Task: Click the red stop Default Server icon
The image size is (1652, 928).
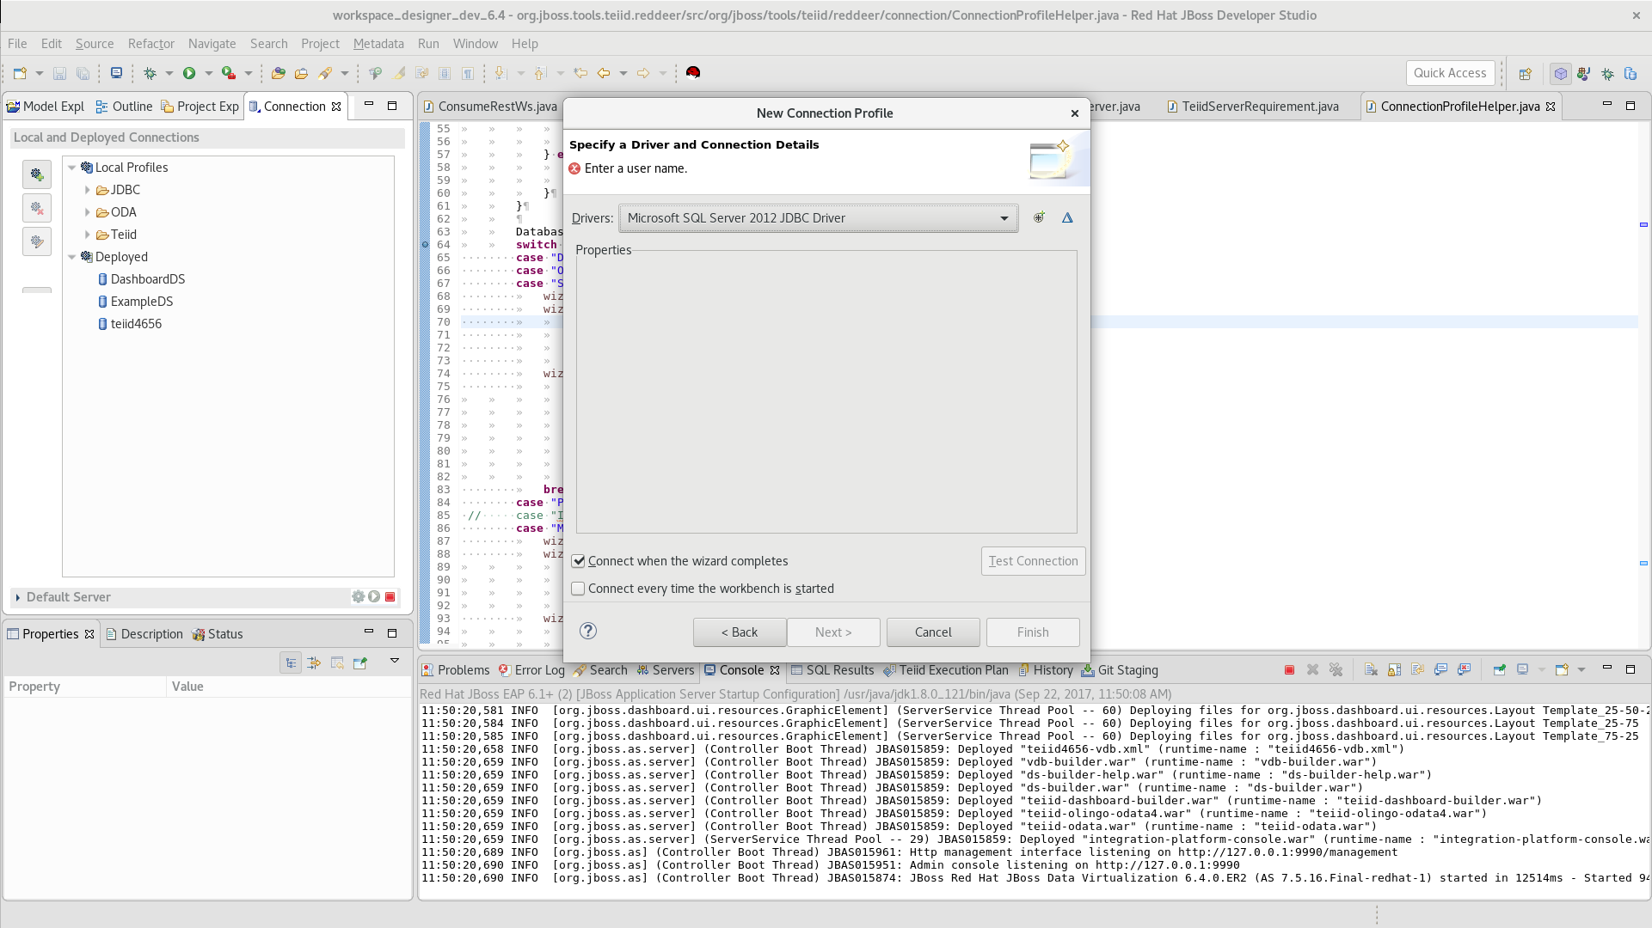Action: pyautogui.click(x=390, y=597)
